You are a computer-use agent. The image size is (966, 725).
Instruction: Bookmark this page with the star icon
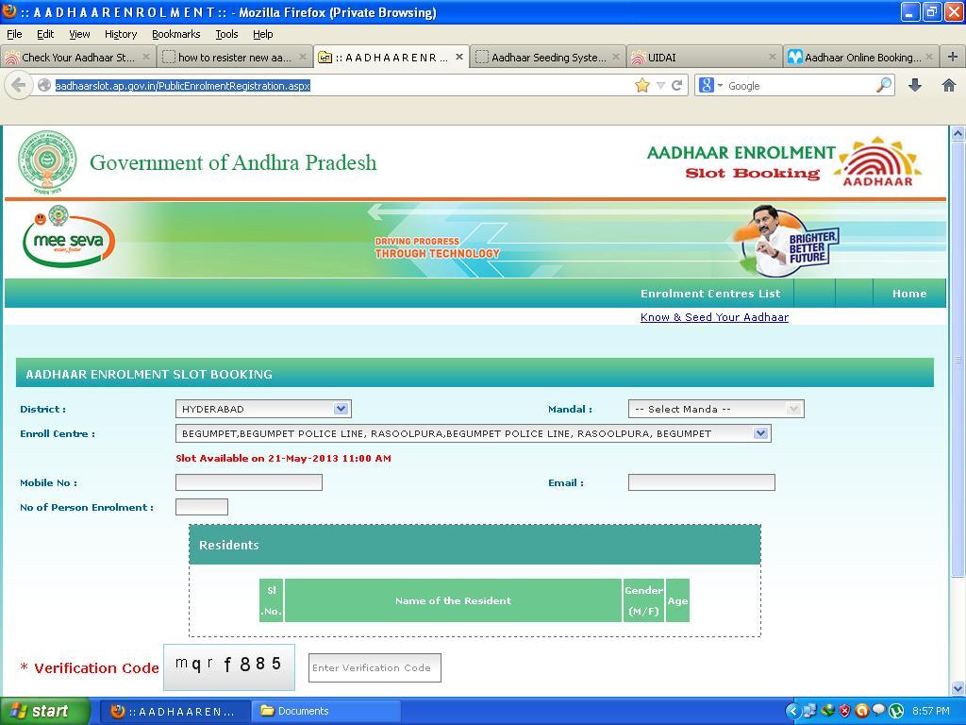[641, 85]
